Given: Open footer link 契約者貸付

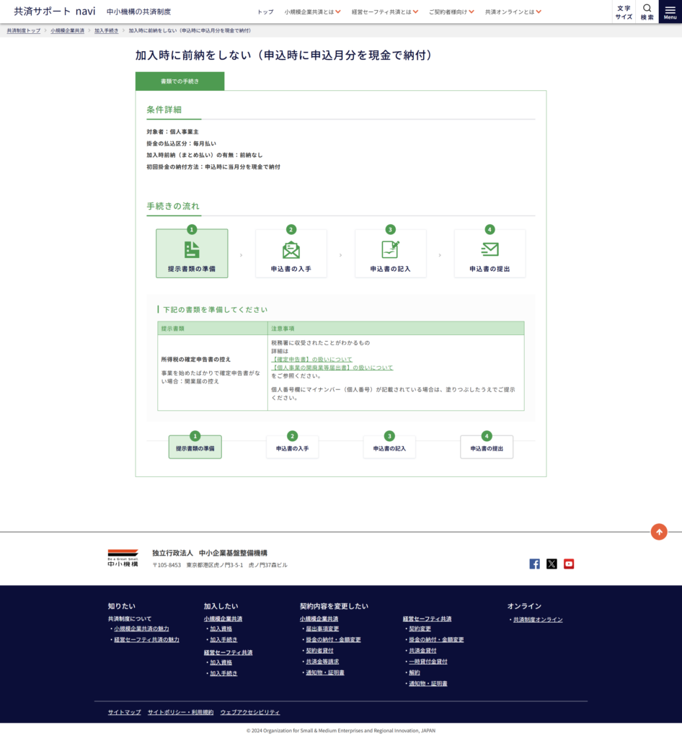Looking at the screenshot, I should [319, 651].
